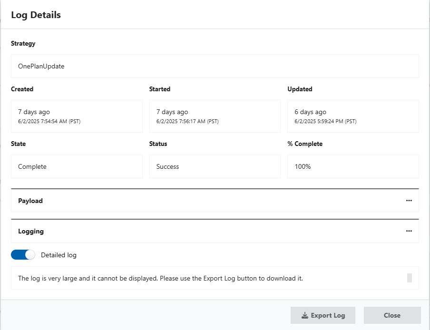
Task: Click the Status field showing Success
Action: point(215,166)
